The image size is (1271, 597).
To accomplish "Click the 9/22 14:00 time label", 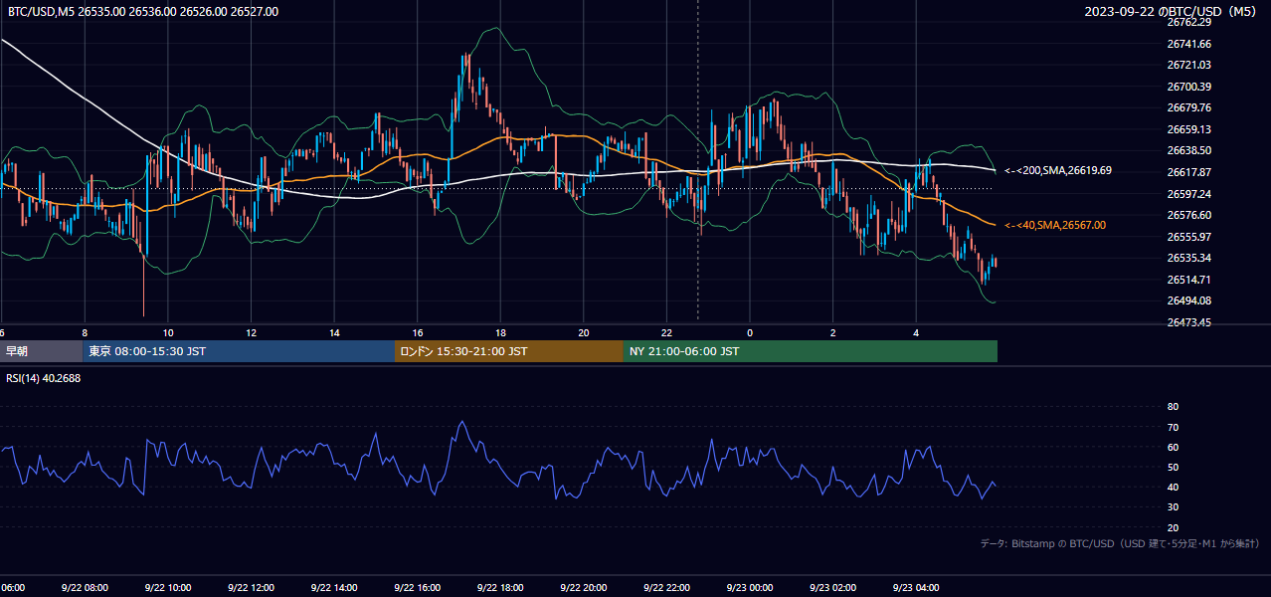I will coord(334,588).
